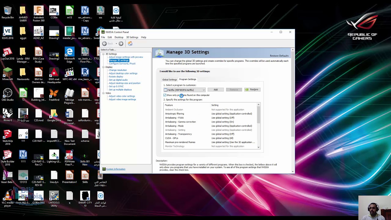Select the LayOut 2018 desktop icon
Viewport: 391px width, 220px height.
[8, 54]
